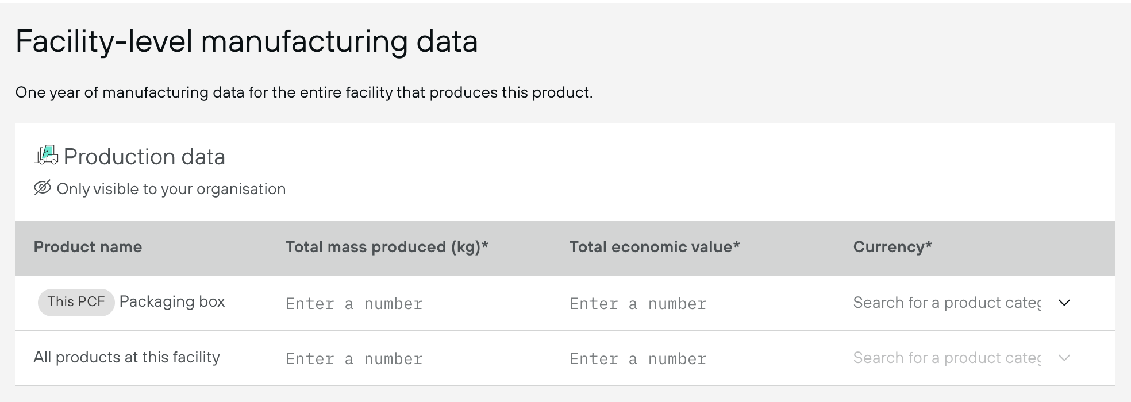Select All products at this facility label

(x=127, y=357)
